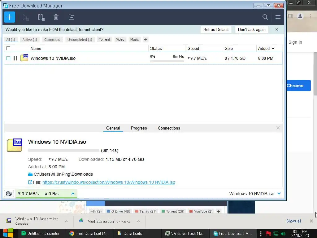The height and width of the screenshot is (238, 317).
Task: Move download to folder icon
Action: click(72, 17)
